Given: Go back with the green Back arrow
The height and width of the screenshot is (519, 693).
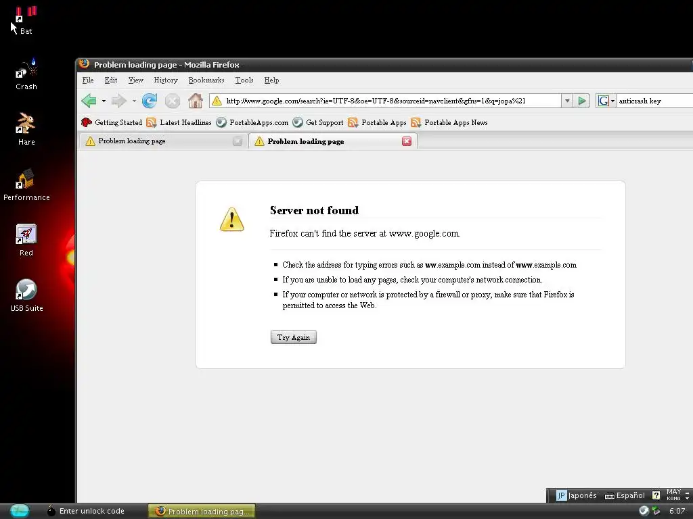Looking at the screenshot, I should pyautogui.click(x=89, y=101).
